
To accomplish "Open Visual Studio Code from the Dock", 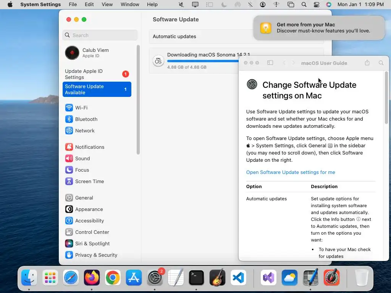I will pyautogui.click(x=238, y=277).
